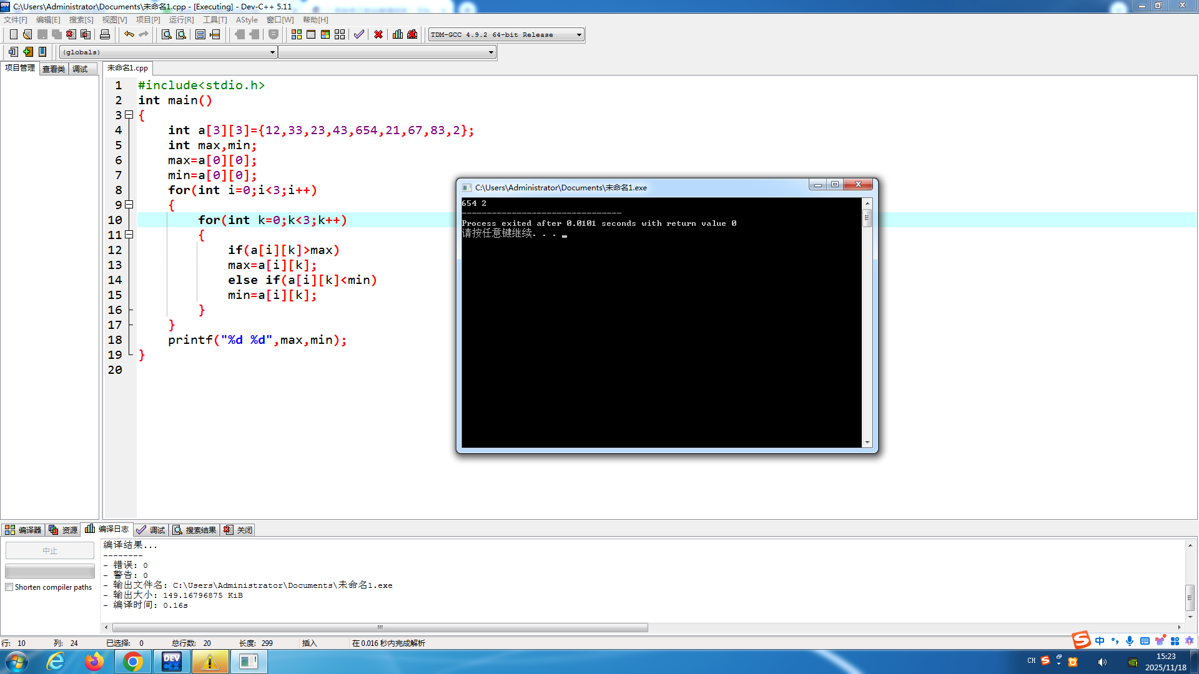Image resolution: width=1199 pixels, height=674 pixels.
Task: Open the 运行[R] menu
Action: [x=181, y=20]
